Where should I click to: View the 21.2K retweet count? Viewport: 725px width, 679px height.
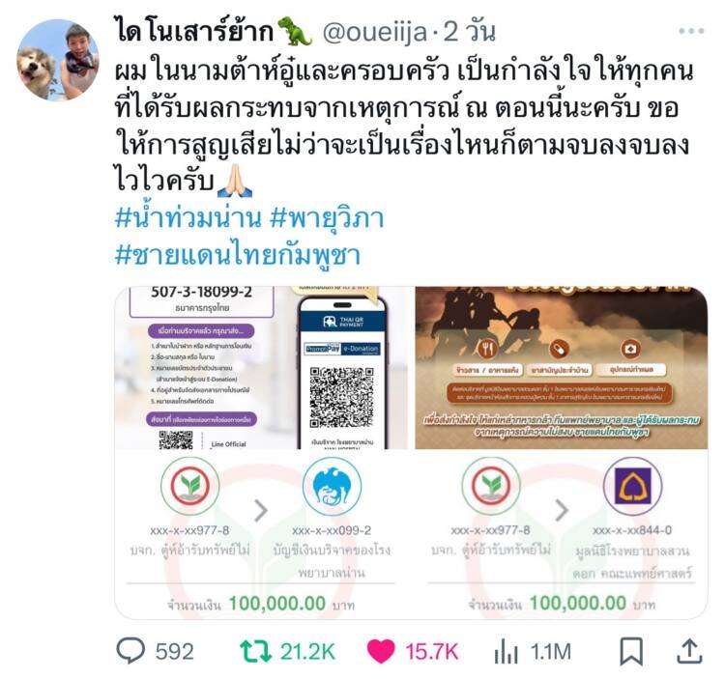[x=307, y=652]
